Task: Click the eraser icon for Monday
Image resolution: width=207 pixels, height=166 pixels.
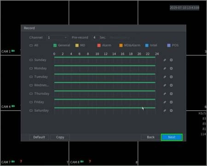Action: 165,68
